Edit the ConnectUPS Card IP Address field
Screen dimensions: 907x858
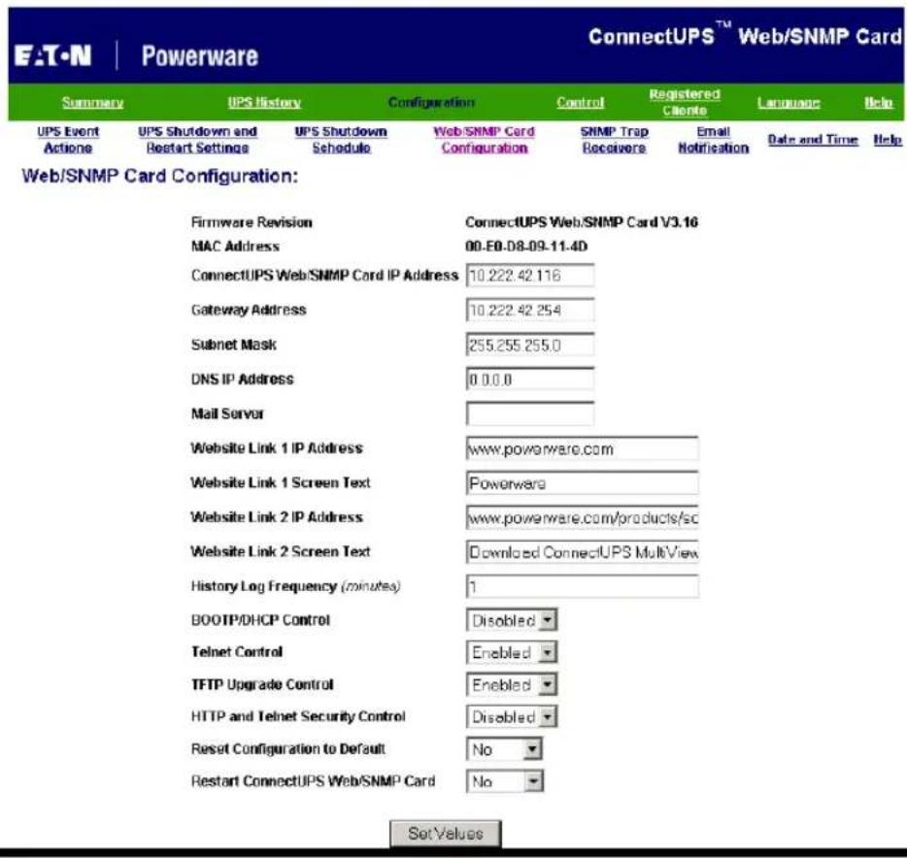(530, 276)
